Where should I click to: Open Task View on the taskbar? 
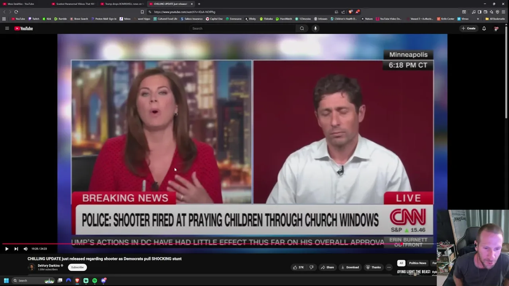[x=60, y=280]
